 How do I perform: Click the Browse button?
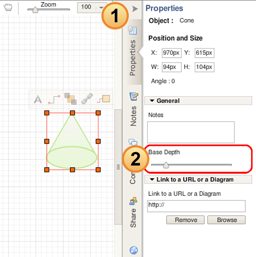pos(226,220)
